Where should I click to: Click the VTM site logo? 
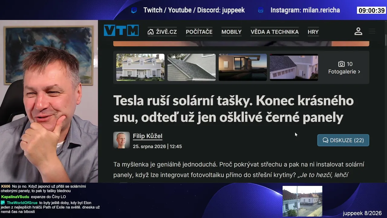(121, 31)
